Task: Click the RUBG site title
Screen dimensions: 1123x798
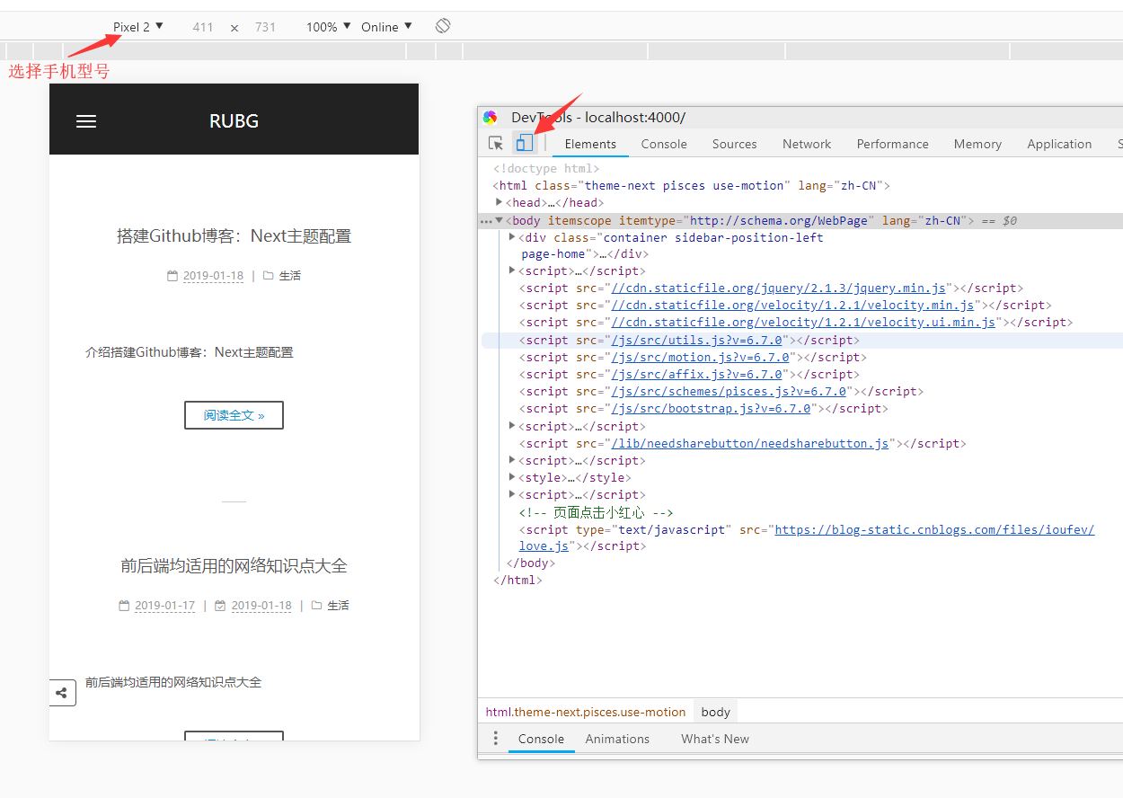Action: (x=234, y=121)
